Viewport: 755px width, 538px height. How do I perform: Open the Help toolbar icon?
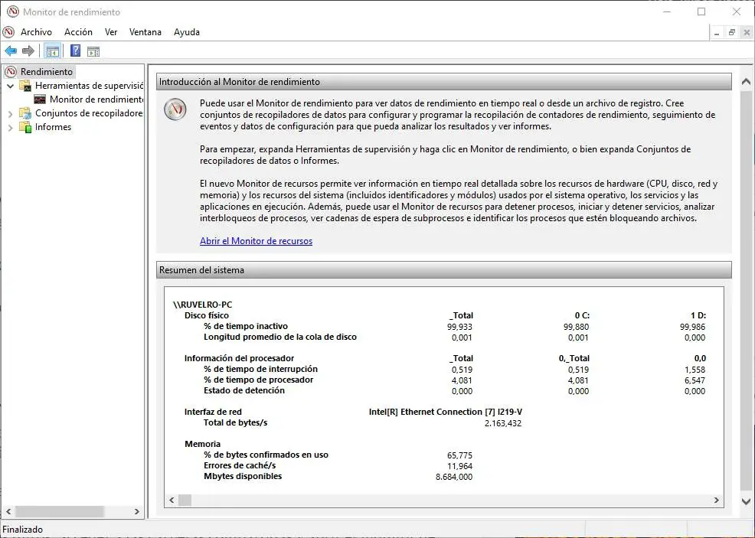click(x=76, y=51)
